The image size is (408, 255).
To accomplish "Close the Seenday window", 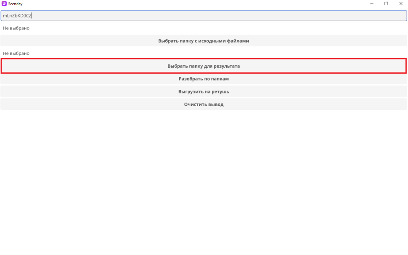I will (400, 4).
